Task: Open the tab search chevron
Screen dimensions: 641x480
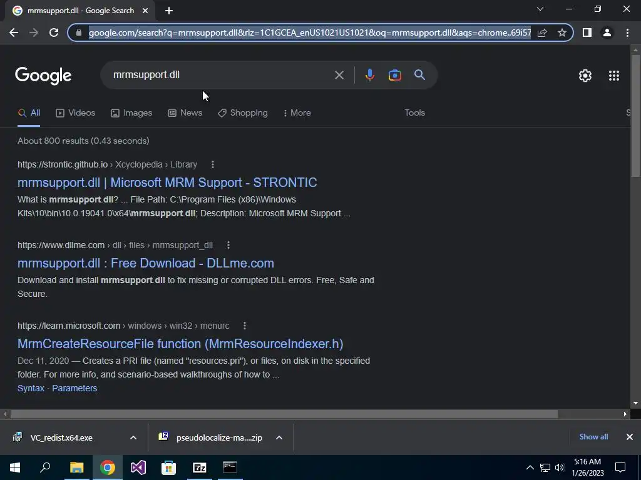Action: click(540, 9)
